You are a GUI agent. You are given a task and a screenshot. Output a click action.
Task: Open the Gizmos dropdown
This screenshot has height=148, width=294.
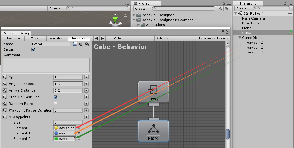[x=56, y=8]
